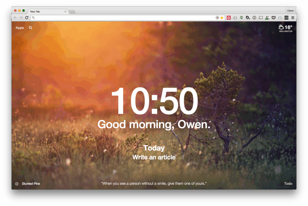Click the 10:50 clock display

(155, 101)
